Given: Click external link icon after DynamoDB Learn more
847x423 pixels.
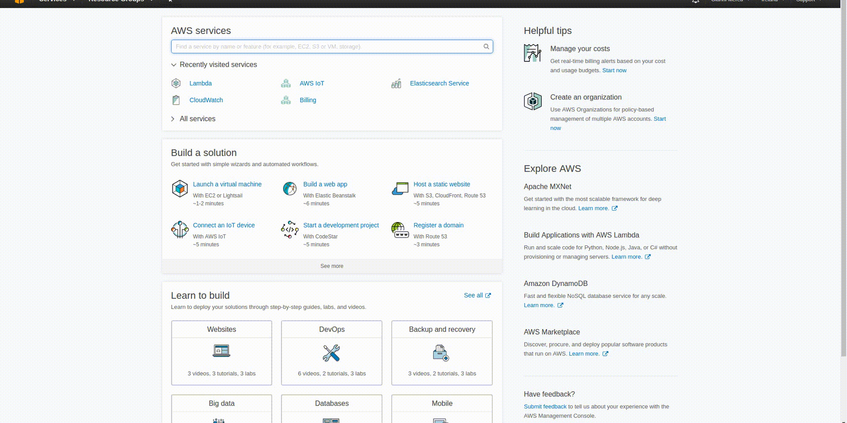Looking at the screenshot, I should pyautogui.click(x=560, y=305).
